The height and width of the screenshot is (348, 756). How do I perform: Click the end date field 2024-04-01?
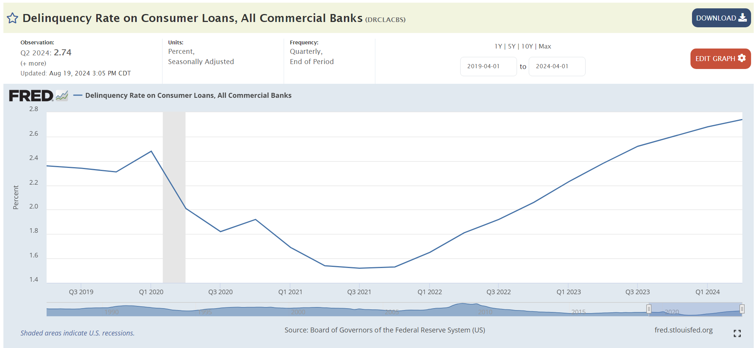(557, 66)
